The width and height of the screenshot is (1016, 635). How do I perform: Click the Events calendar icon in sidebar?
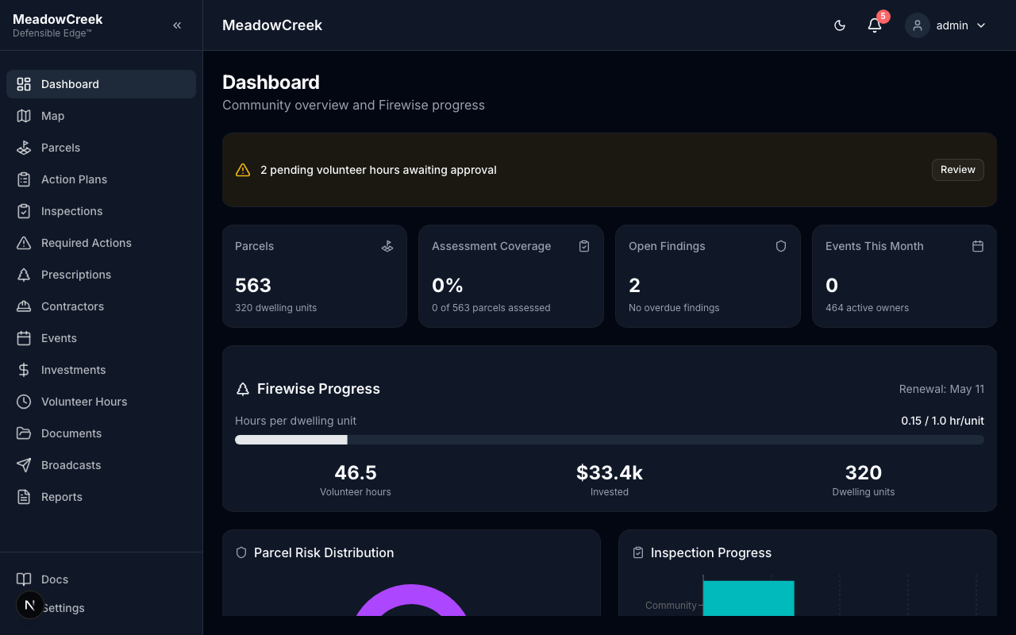(24, 338)
